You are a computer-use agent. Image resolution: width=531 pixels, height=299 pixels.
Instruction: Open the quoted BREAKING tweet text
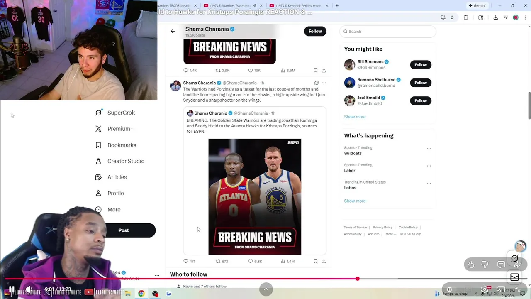(252, 126)
